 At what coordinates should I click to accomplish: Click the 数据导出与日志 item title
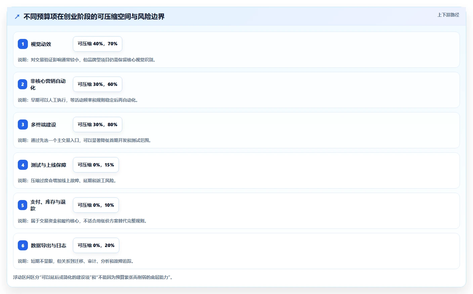pos(48,245)
